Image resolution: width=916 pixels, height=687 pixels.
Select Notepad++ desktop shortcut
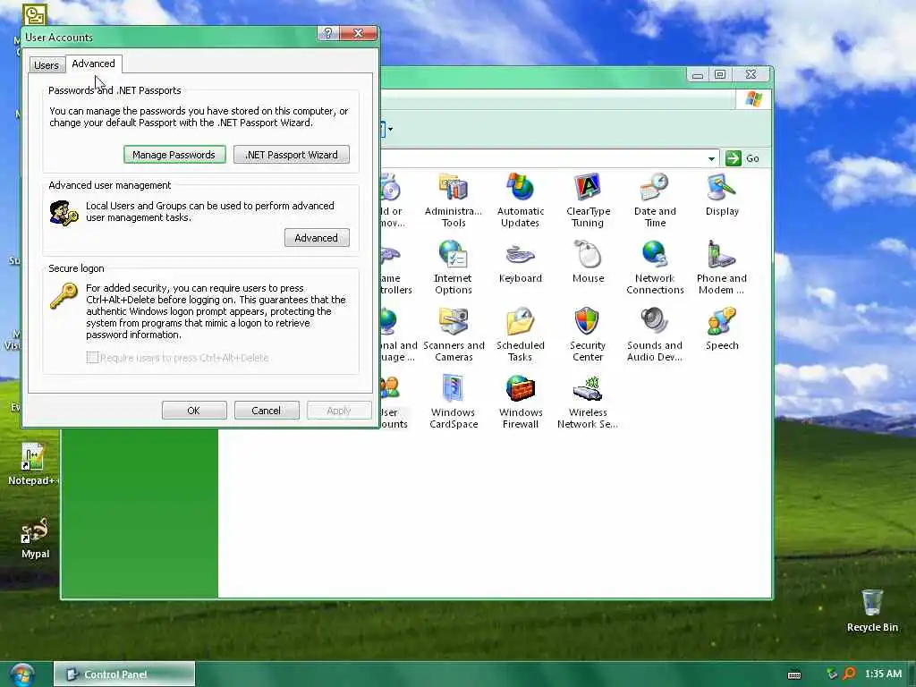click(x=32, y=464)
